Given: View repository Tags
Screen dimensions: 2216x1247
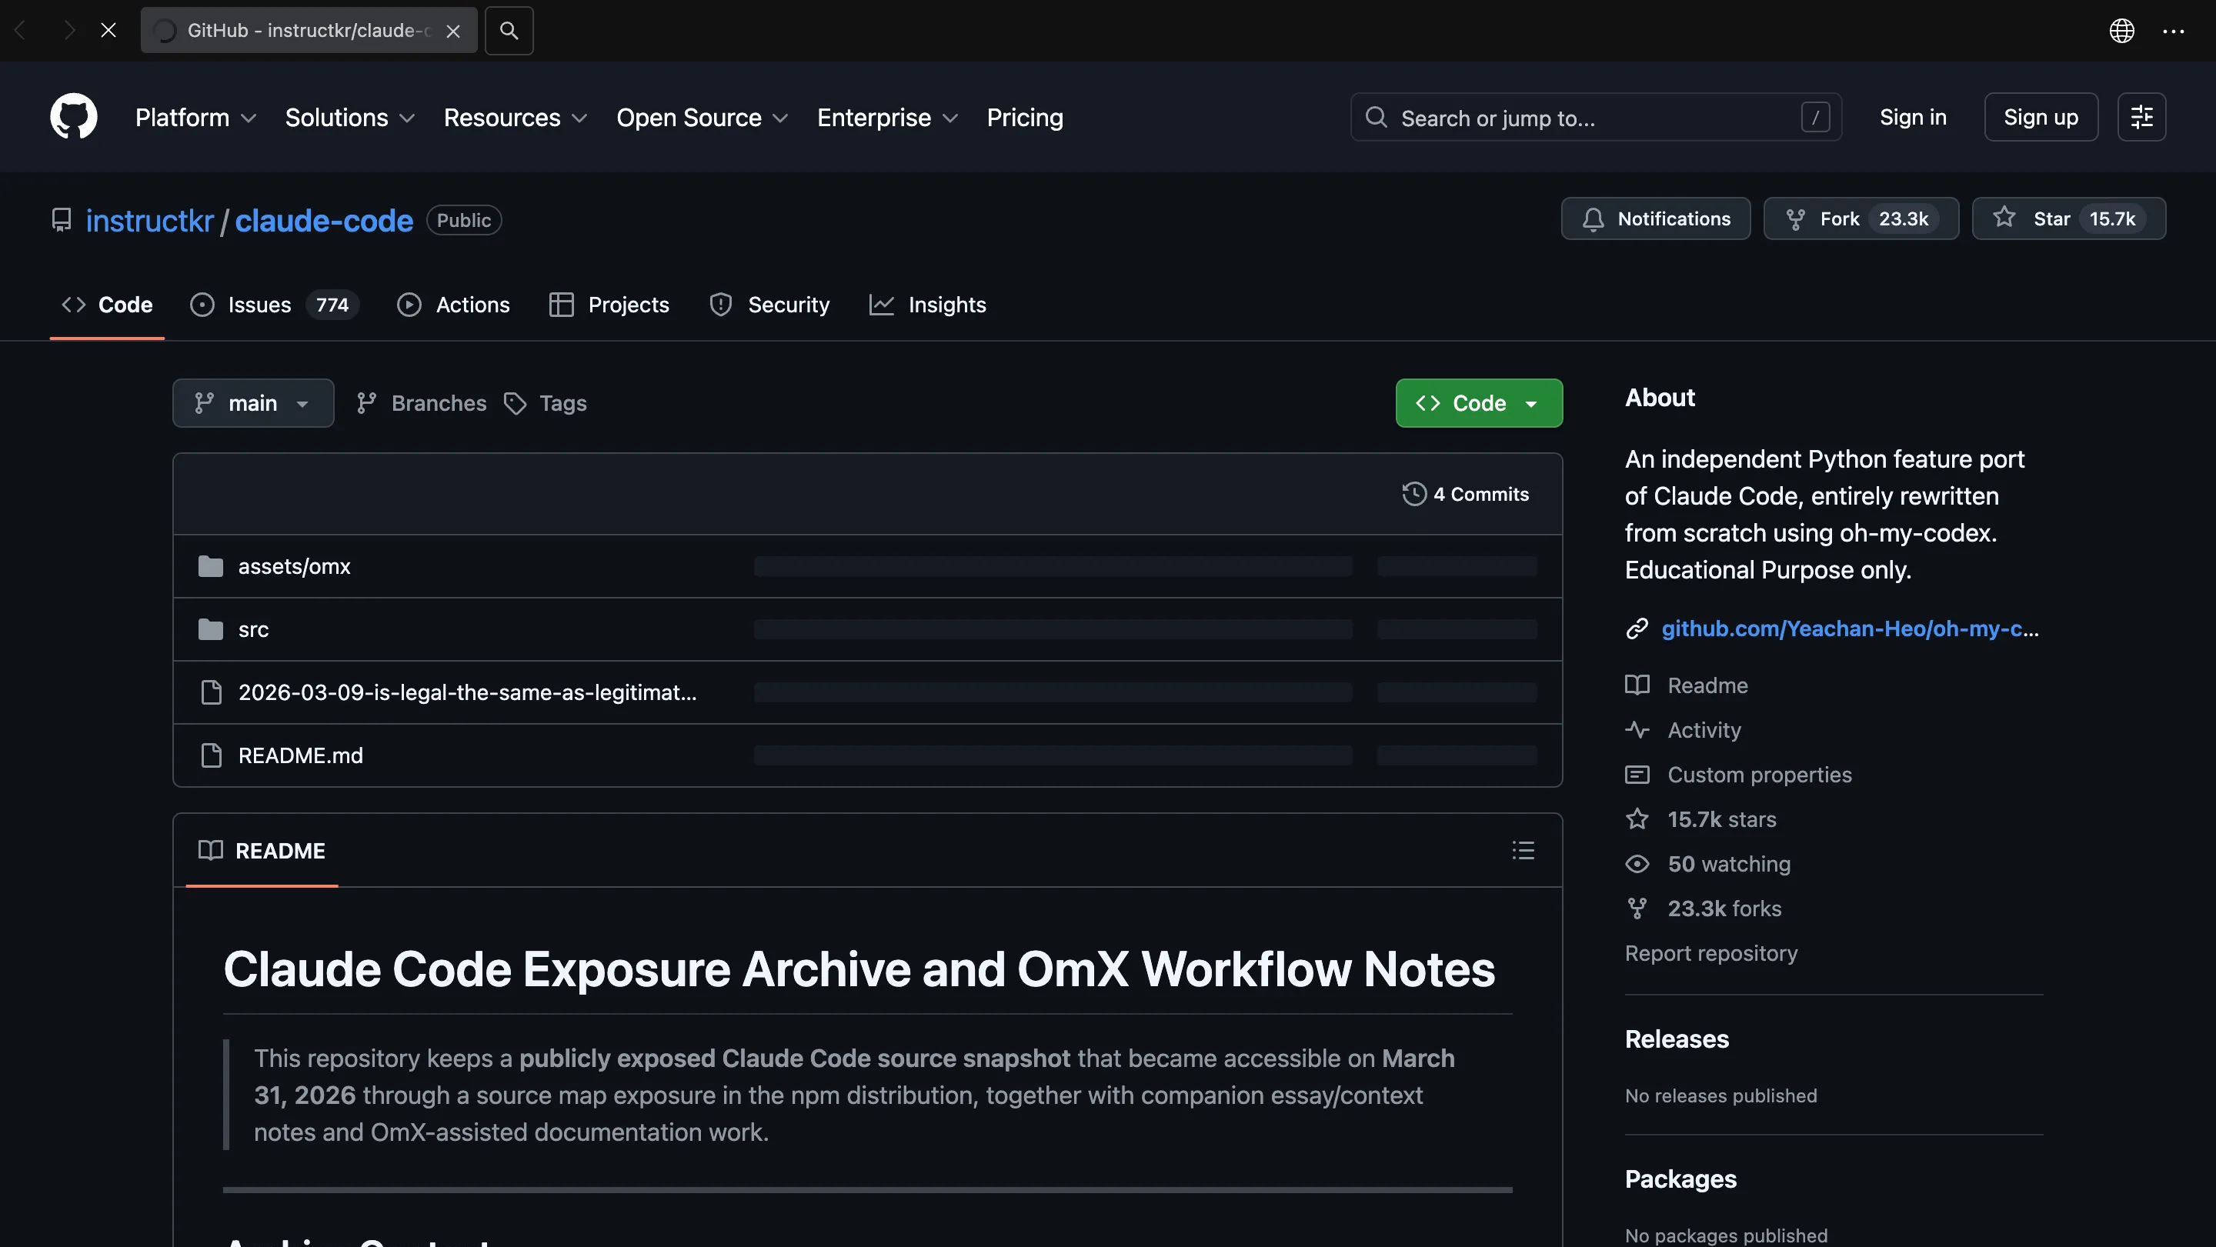Looking at the screenshot, I should tap(546, 403).
